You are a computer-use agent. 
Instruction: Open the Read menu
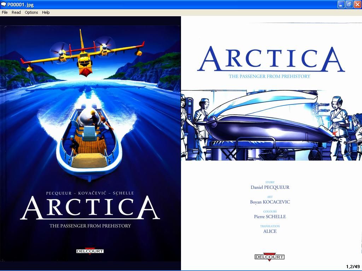click(x=16, y=12)
